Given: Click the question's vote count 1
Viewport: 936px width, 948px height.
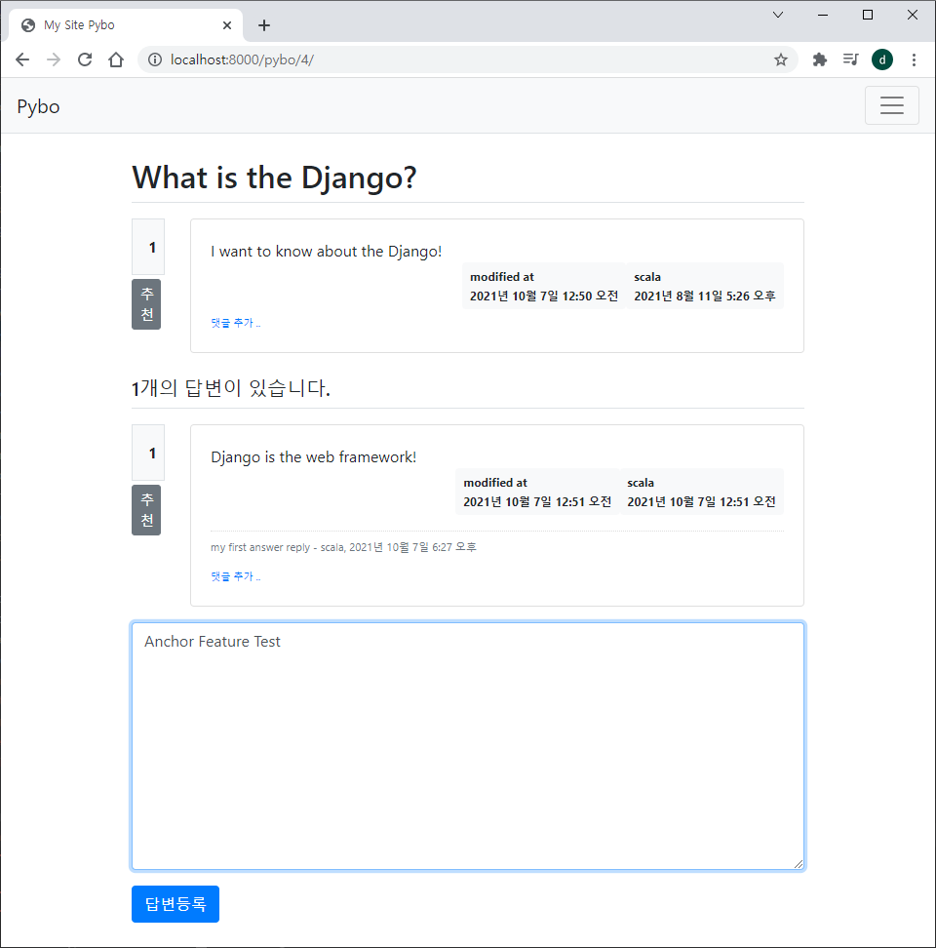Looking at the screenshot, I should pos(148,247).
